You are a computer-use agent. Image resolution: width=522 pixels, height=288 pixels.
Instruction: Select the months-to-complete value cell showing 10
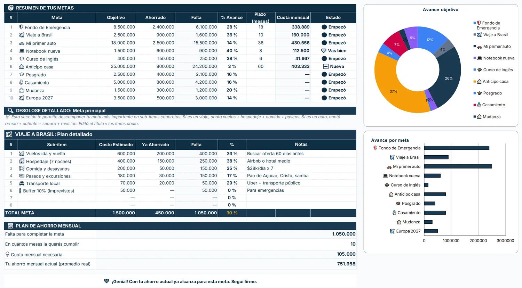226,244
